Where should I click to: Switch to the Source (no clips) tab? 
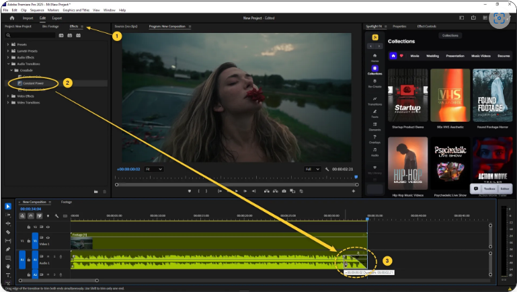[126, 26]
